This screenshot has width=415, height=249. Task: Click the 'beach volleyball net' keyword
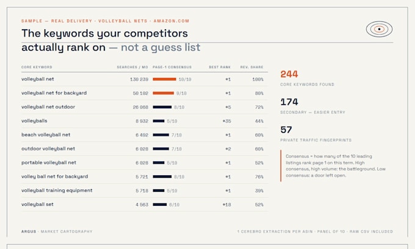(x=46, y=135)
